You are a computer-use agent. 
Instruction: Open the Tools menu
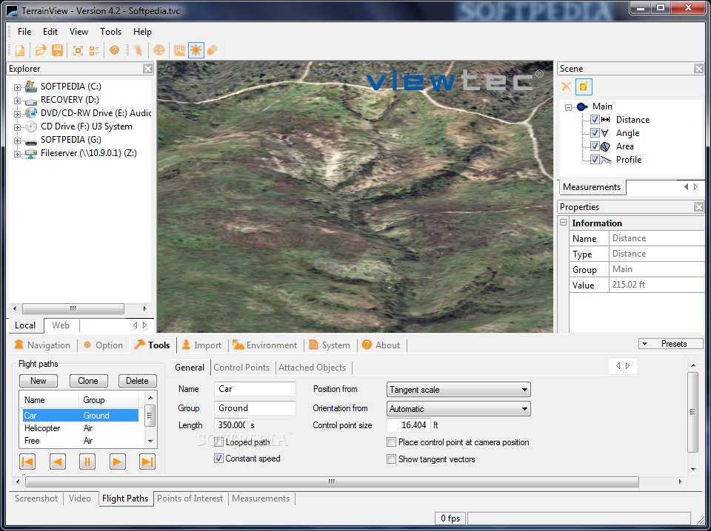click(110, 32)
